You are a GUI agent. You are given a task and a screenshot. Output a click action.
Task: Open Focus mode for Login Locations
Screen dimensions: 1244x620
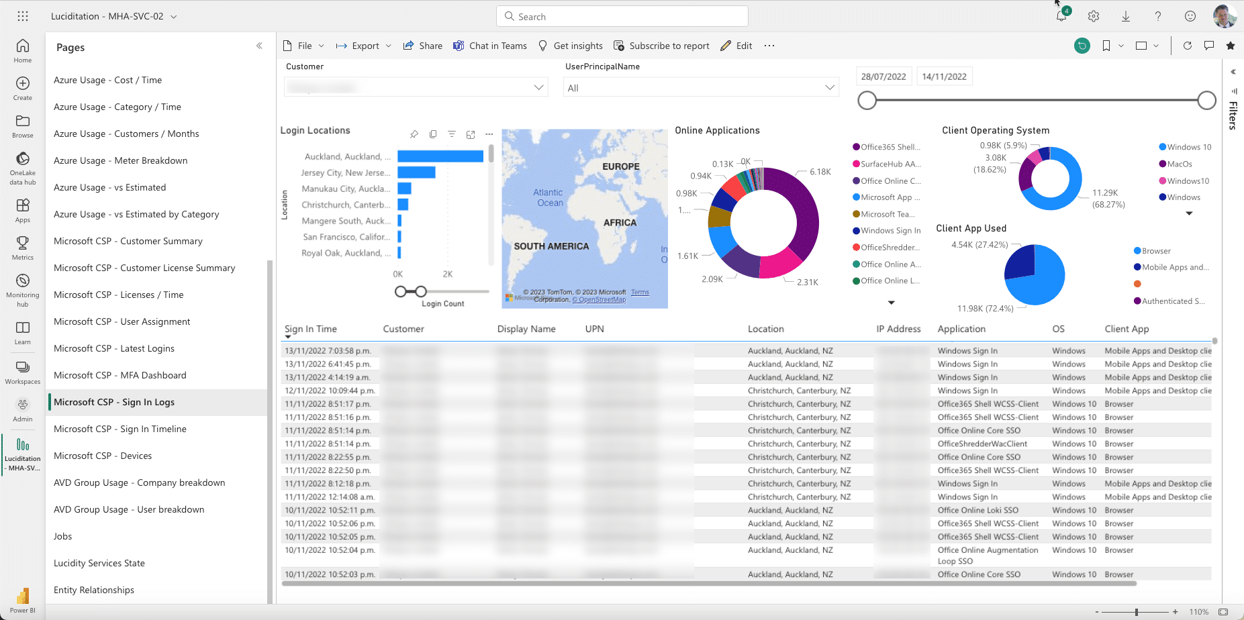pyautogui.click(x=471, y=134)
